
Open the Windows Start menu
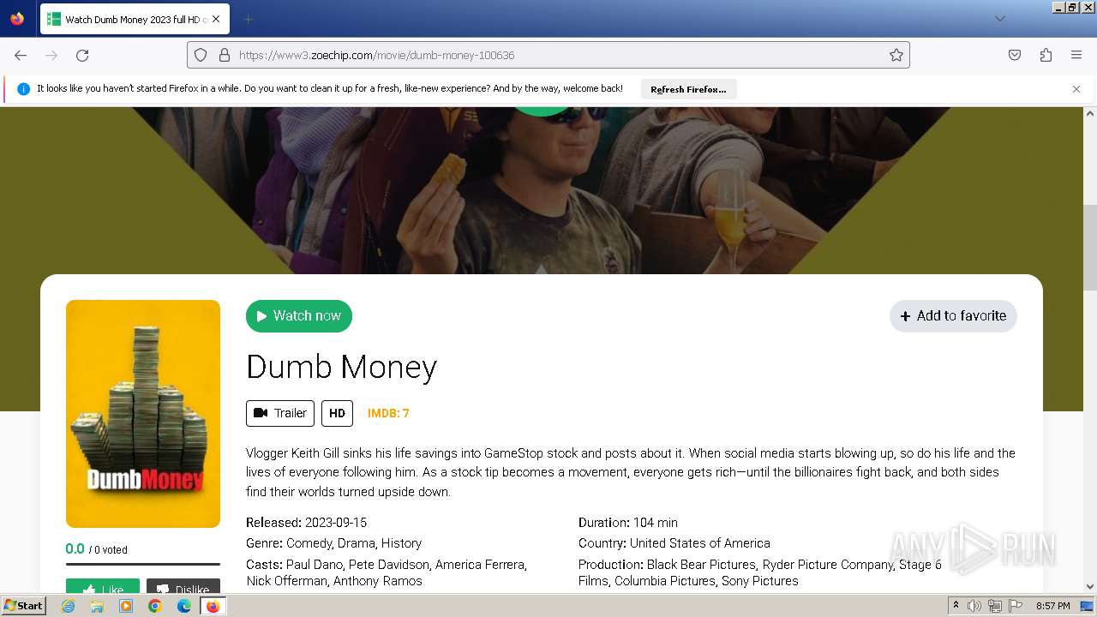pos(24,605)
